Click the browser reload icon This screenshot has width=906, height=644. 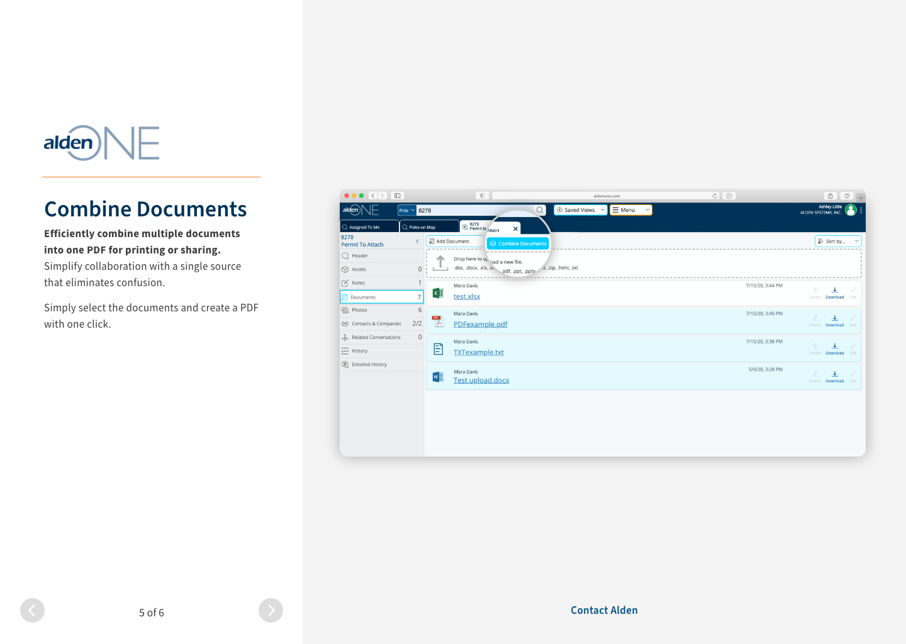(x=715, y=196)
